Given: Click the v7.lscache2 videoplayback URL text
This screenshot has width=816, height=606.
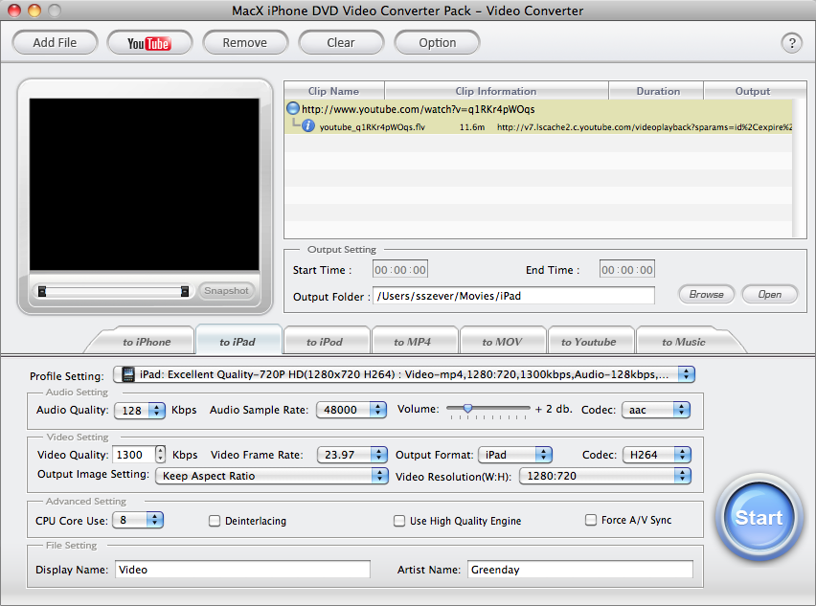Looking at the screenshot, I should (645, 127).
